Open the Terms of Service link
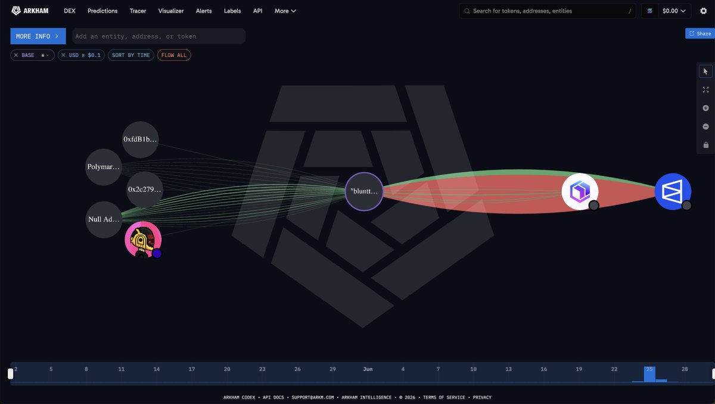The height and width of the screenshot is (404, 715). point(445,397)
